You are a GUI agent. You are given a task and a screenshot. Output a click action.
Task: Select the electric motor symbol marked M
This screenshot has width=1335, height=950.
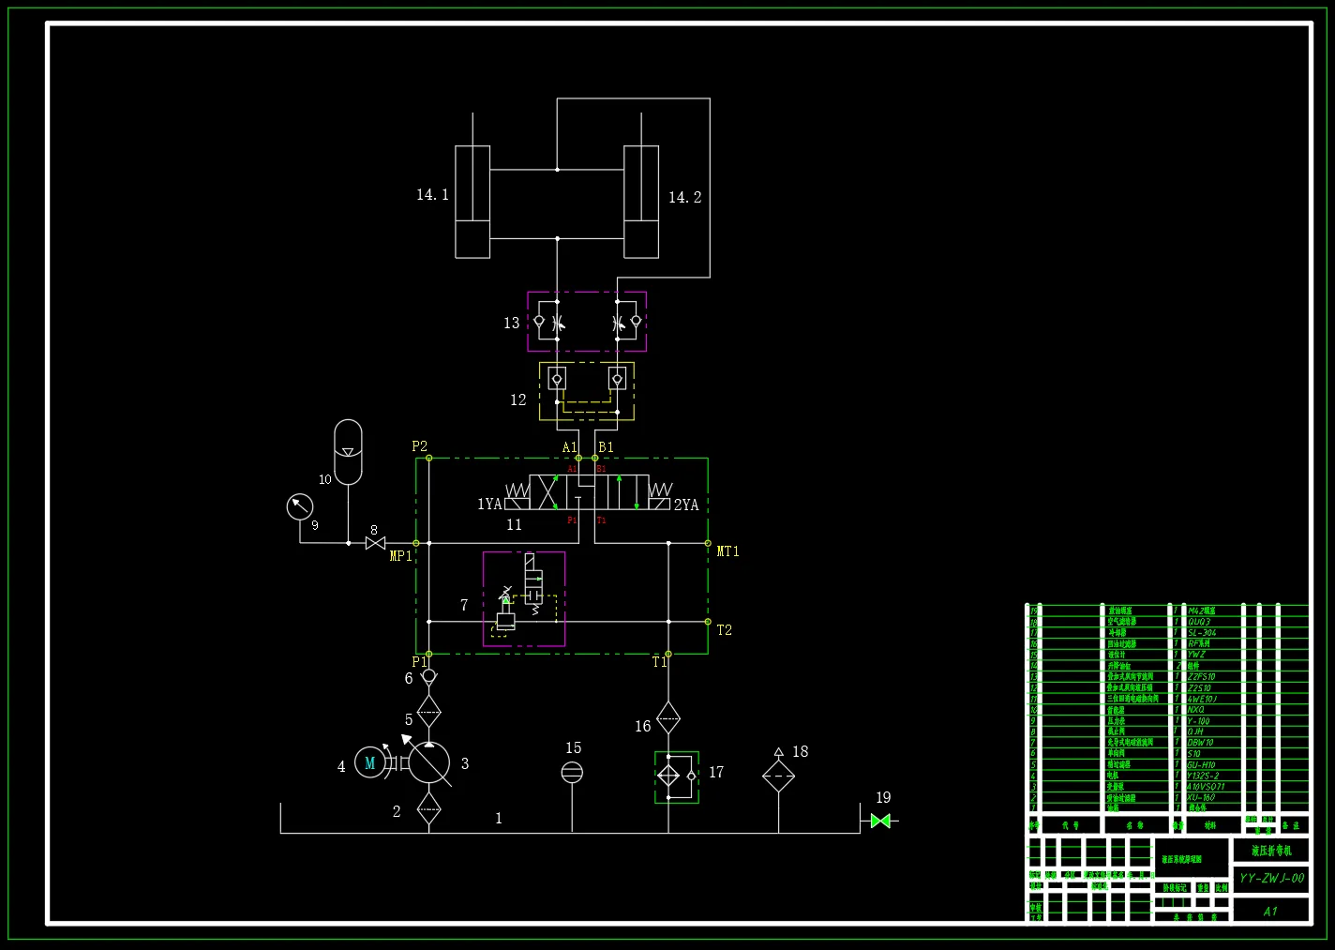tap(369, 762)
